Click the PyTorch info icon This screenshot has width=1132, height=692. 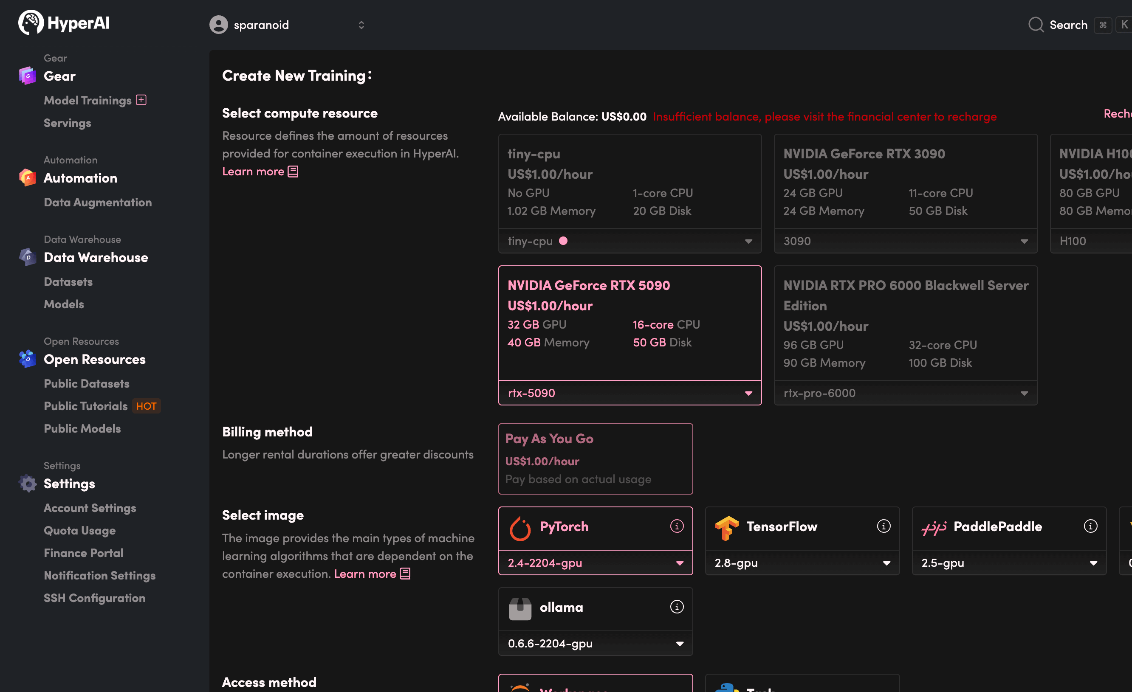676,526
